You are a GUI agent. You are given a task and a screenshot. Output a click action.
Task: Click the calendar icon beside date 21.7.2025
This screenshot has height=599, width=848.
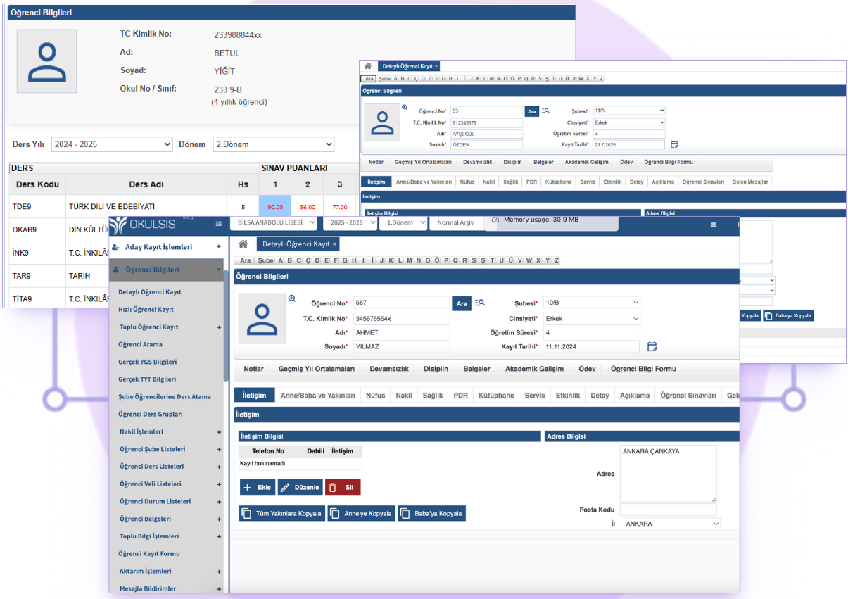(674, 144)
